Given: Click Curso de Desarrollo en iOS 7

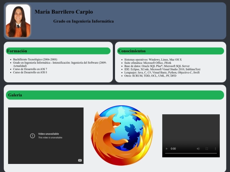Looking at the screenshot, I should tap(30, 69).
